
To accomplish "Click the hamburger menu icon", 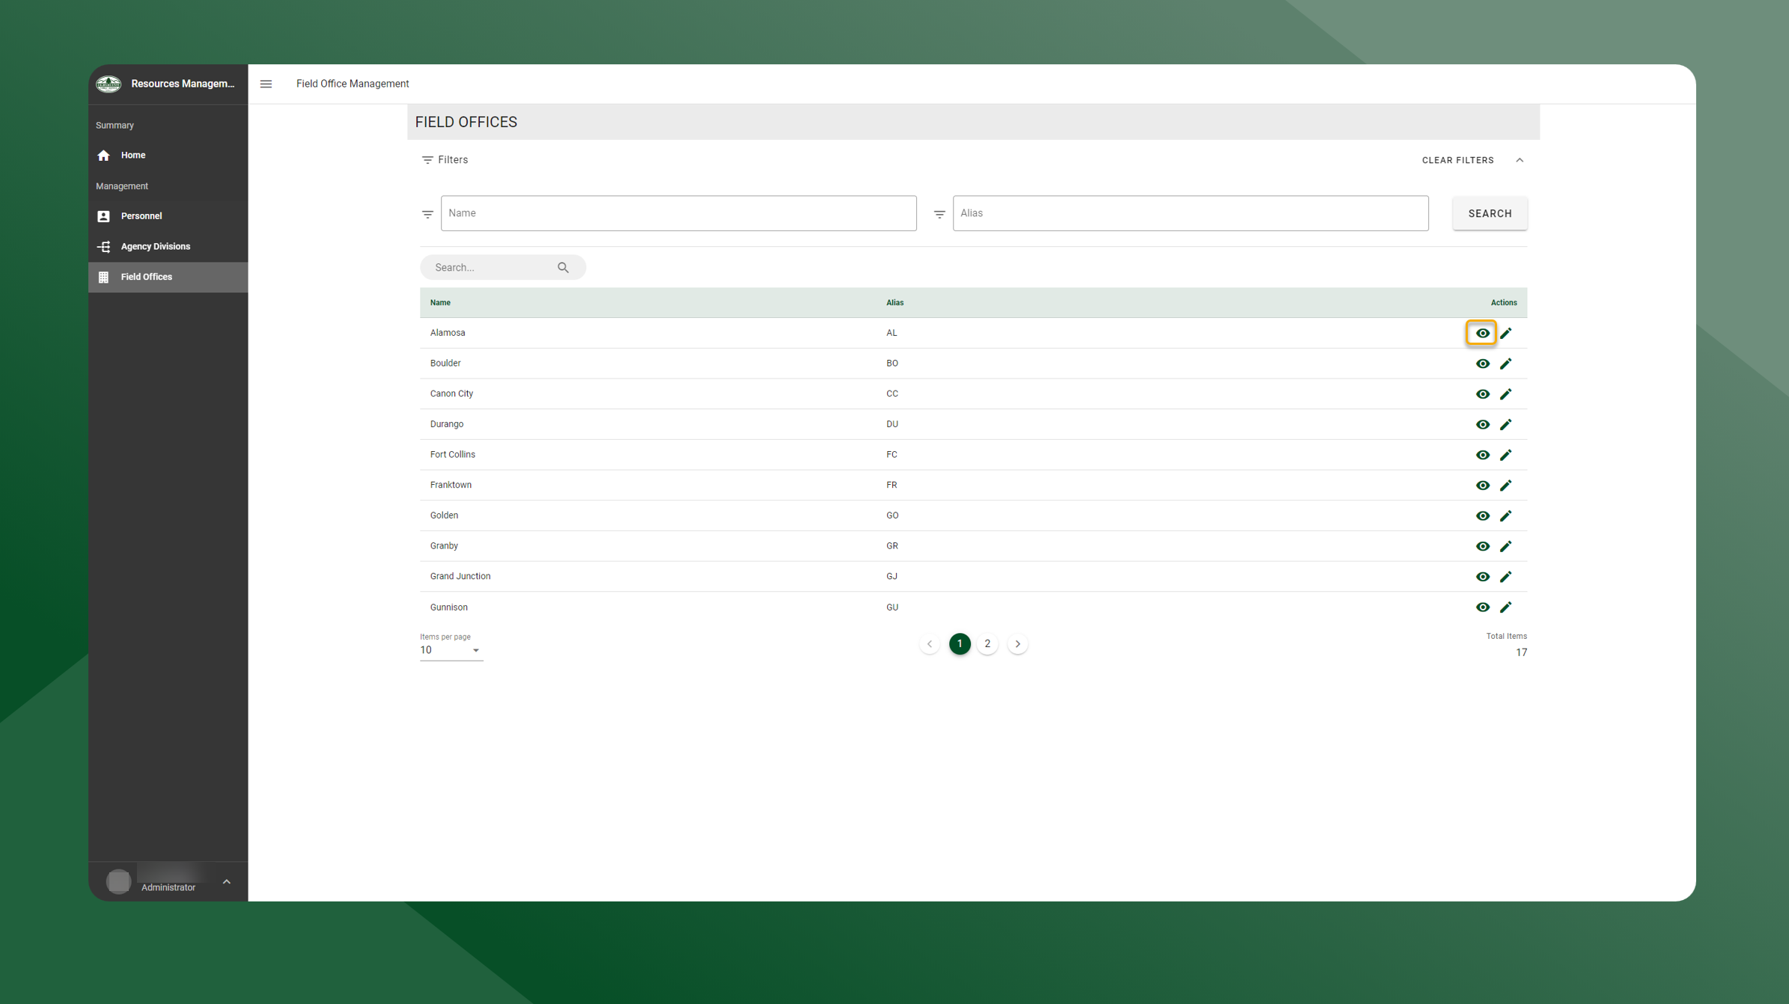I will tap(266, 84).
